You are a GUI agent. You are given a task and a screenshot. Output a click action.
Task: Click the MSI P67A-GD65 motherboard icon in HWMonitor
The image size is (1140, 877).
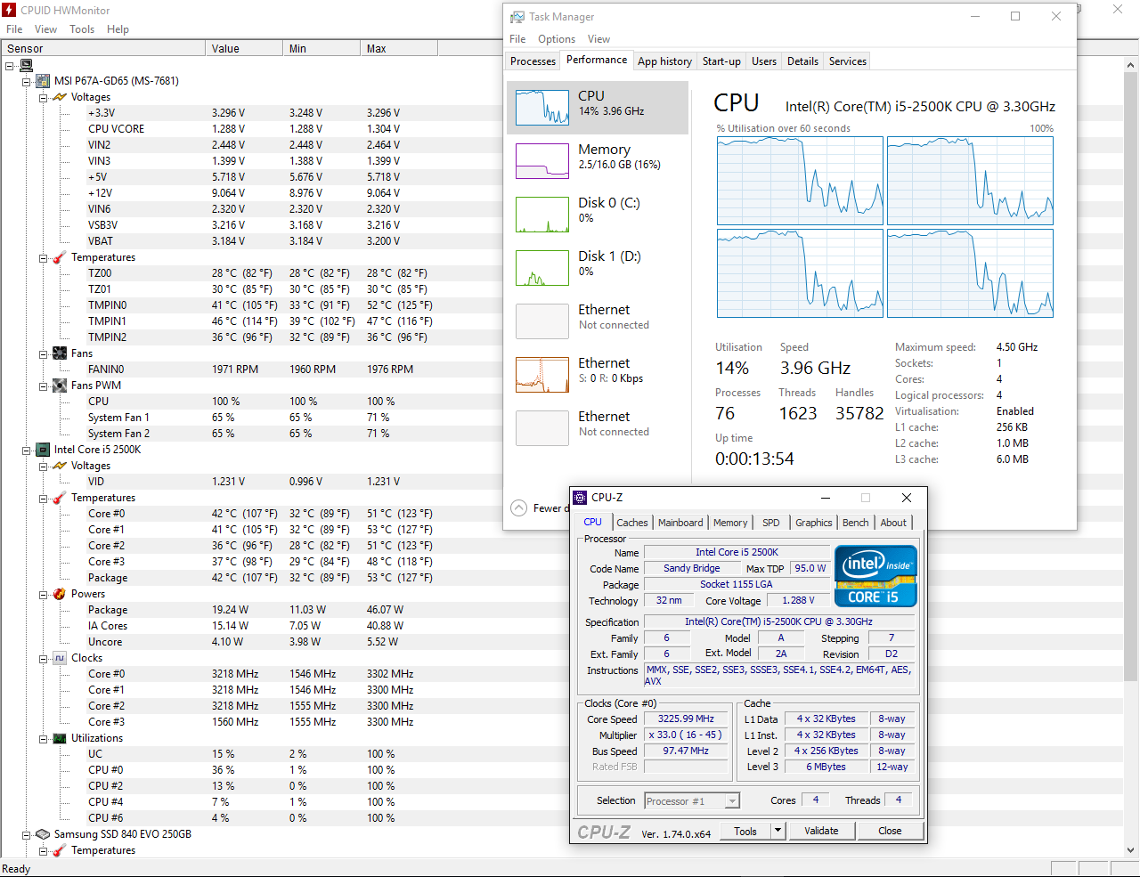(42, 81)
